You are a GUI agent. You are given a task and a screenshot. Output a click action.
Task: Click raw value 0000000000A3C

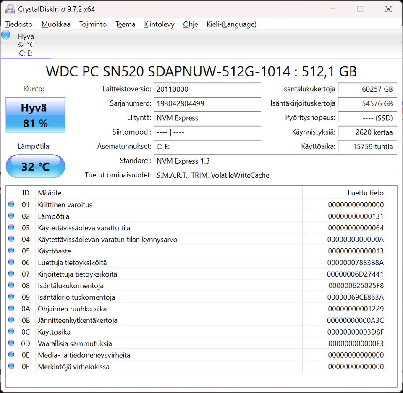tap(356, 321)
